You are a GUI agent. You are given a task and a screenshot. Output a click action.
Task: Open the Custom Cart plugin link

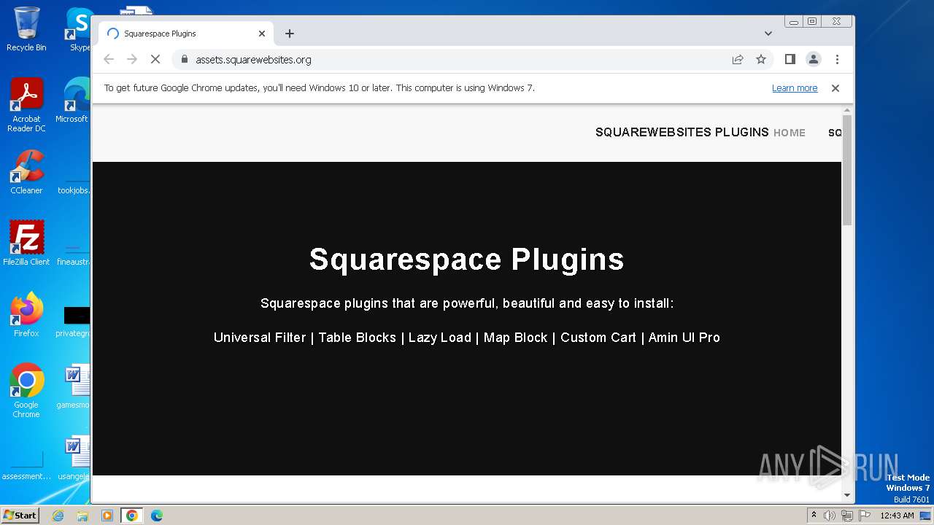[598, 338]
